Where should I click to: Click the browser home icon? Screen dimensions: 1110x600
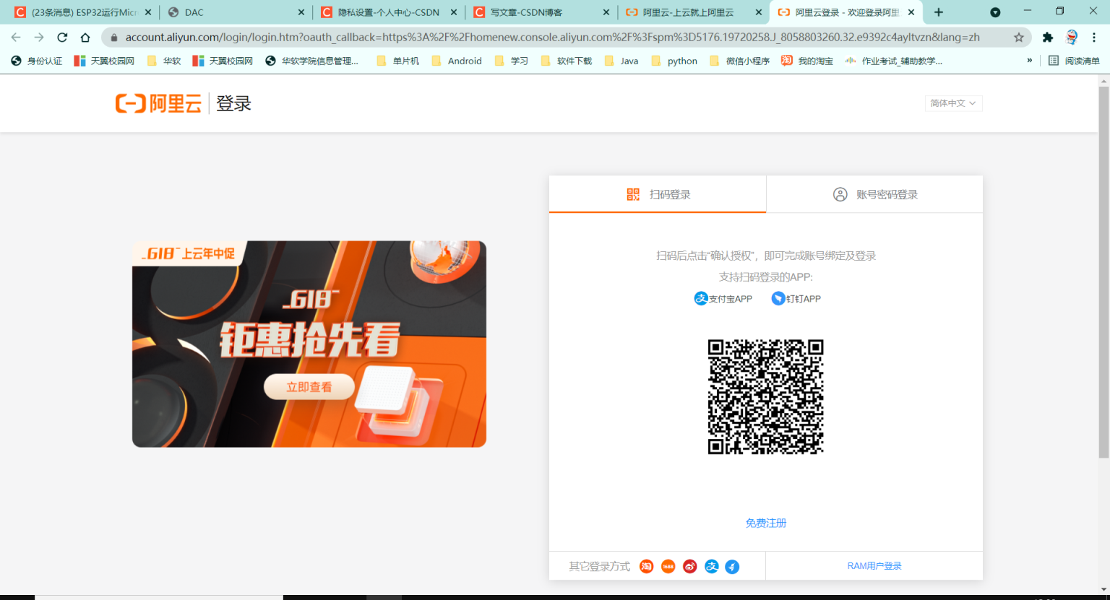coord(85,38)
